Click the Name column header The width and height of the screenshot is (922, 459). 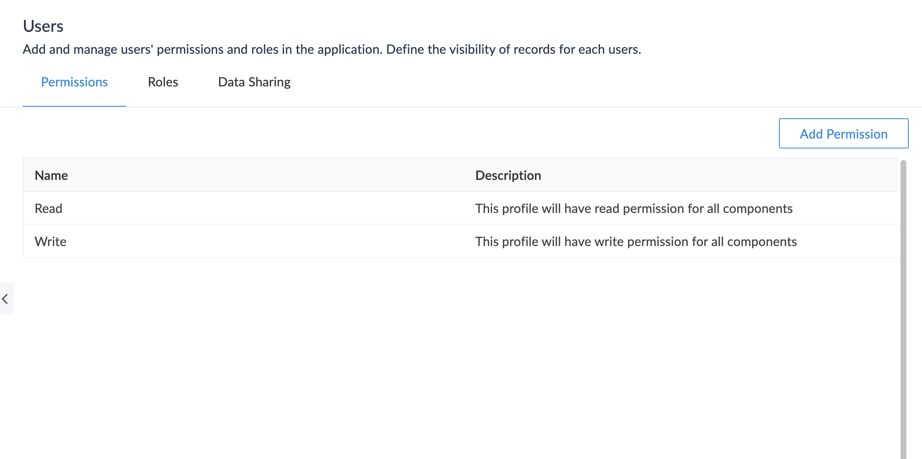point(51,175)
